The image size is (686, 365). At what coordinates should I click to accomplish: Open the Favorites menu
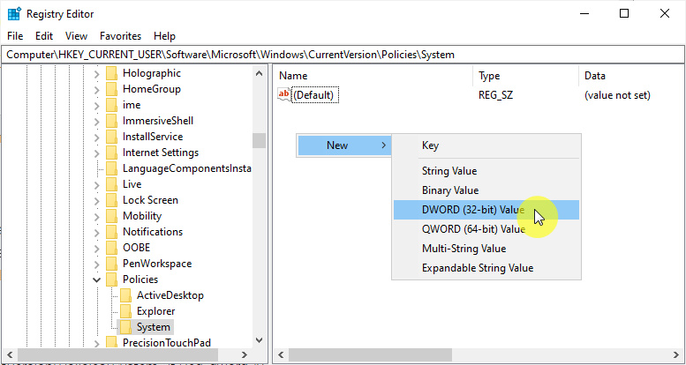coord(120,36)
